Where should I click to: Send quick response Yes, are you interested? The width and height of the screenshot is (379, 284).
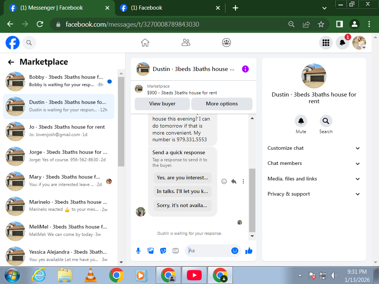click(182, 178)
